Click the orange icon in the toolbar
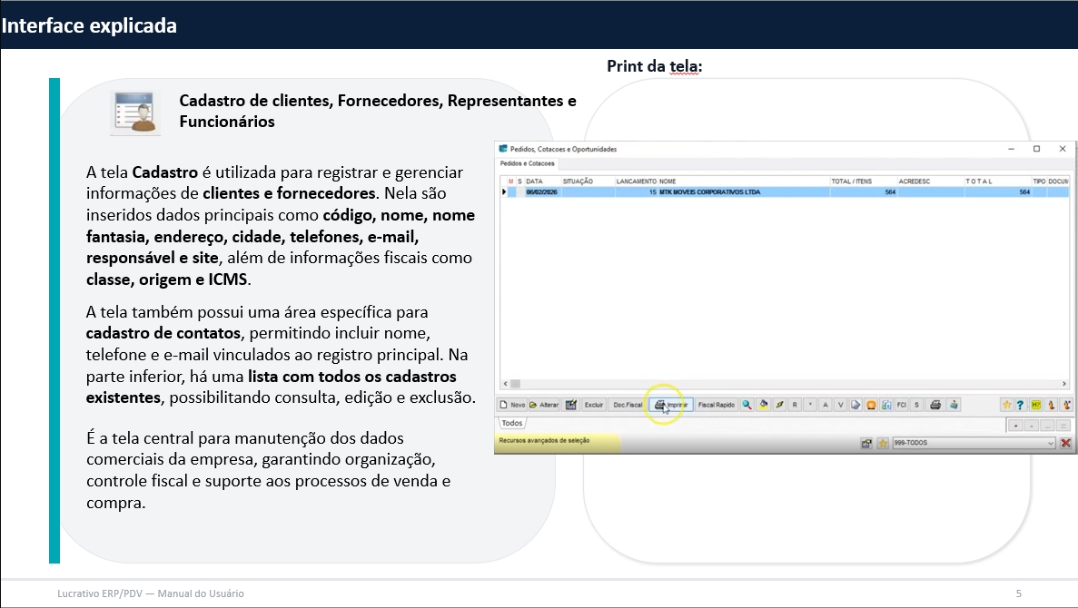The image size is (1078, 608). coord(871,405)
